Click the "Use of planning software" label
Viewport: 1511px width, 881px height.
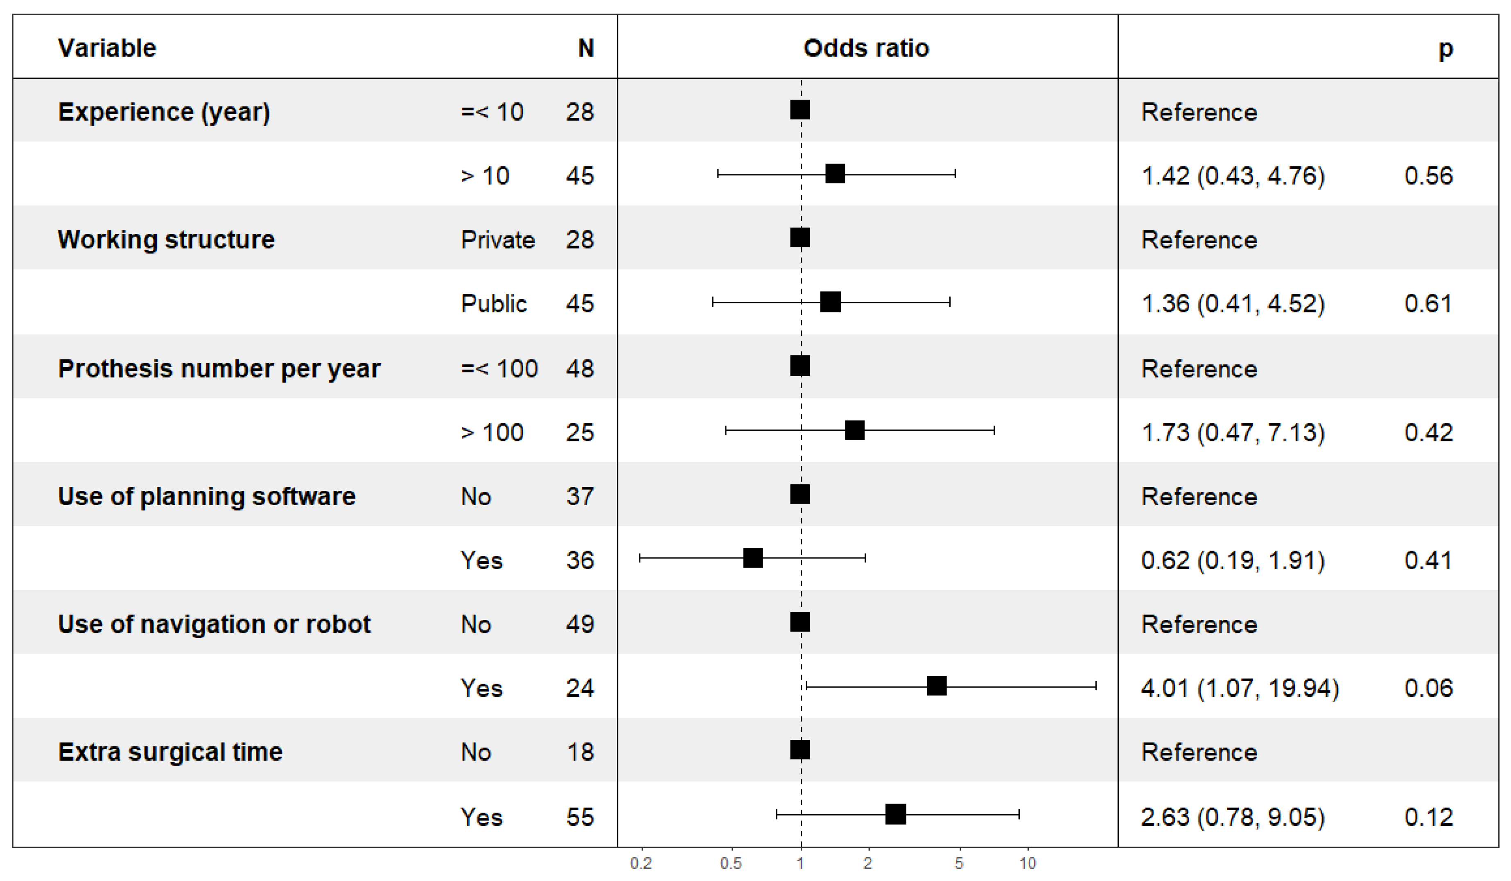pos(206,497)
